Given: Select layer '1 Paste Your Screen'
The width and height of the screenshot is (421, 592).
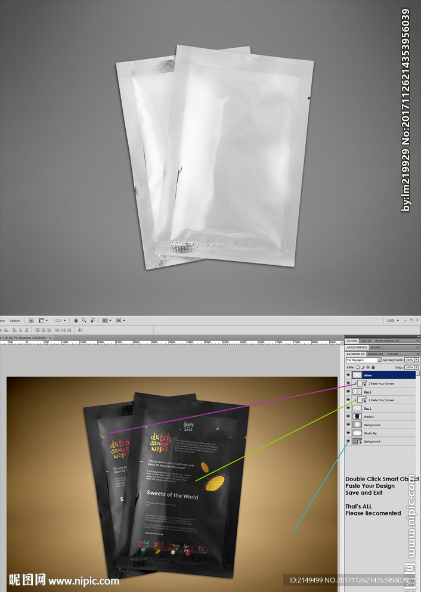Looking at the screenshot, I should (x=381, y=400).
